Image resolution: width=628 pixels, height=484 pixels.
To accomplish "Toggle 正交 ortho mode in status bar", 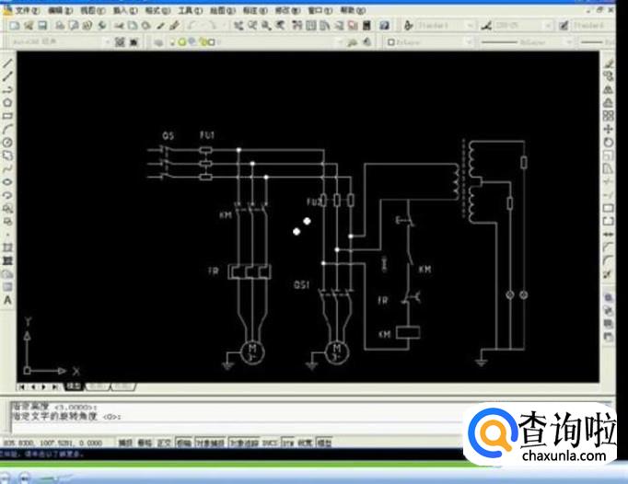I will pos(164,443).
